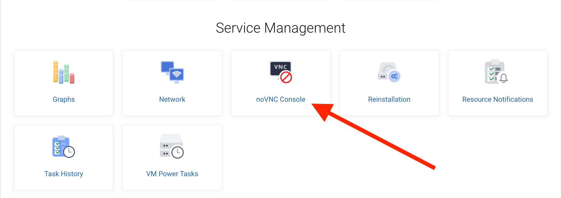
Task: Click the bell badge on Resource Notifications icon
Action: (503, 78)
